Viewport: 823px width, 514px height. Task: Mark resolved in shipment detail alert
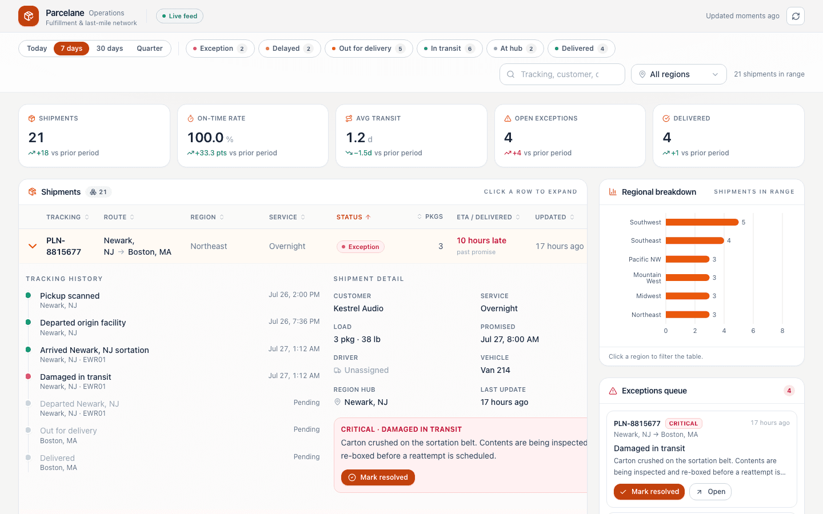pyautogui.click(x=378, y=477)
